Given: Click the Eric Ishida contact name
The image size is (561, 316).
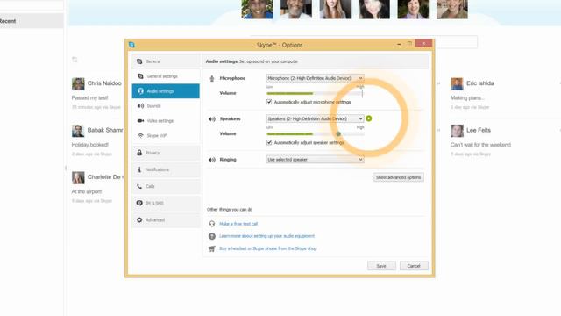Looking at the screenshot, I should click(480, 83).
